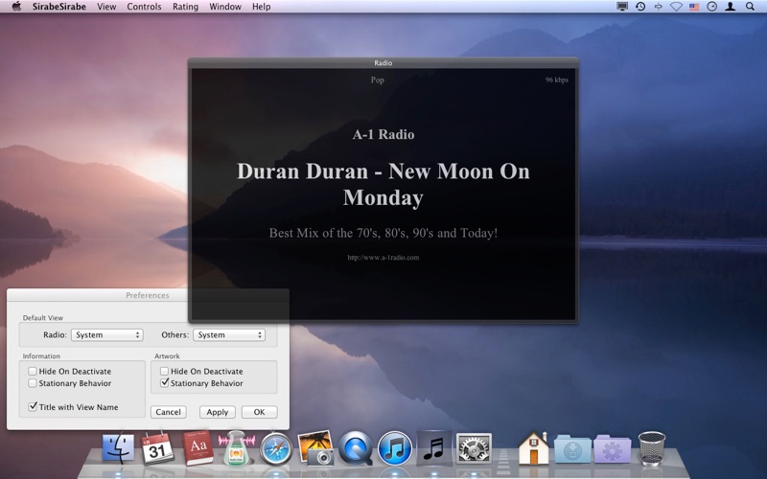Image resolution: width=767 pixels, height=479 pixels.
Task: Open the Others default view dropdown
Action: 229,334
